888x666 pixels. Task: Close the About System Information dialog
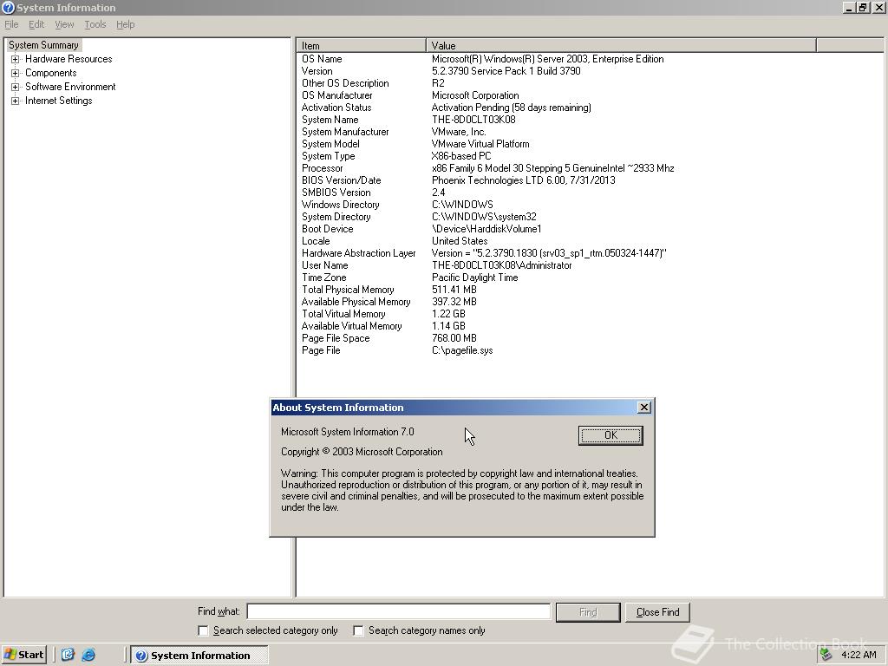(644, 408)
